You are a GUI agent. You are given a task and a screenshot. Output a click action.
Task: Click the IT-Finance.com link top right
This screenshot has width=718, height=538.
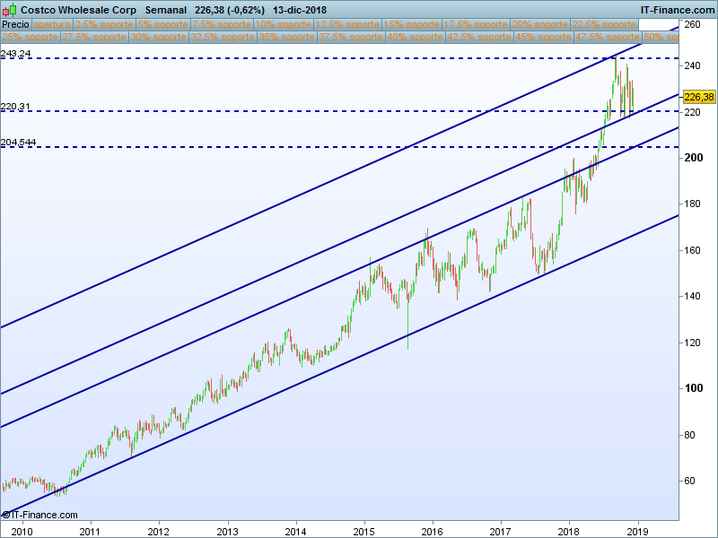pyautogui.click(x=678, y=10)
